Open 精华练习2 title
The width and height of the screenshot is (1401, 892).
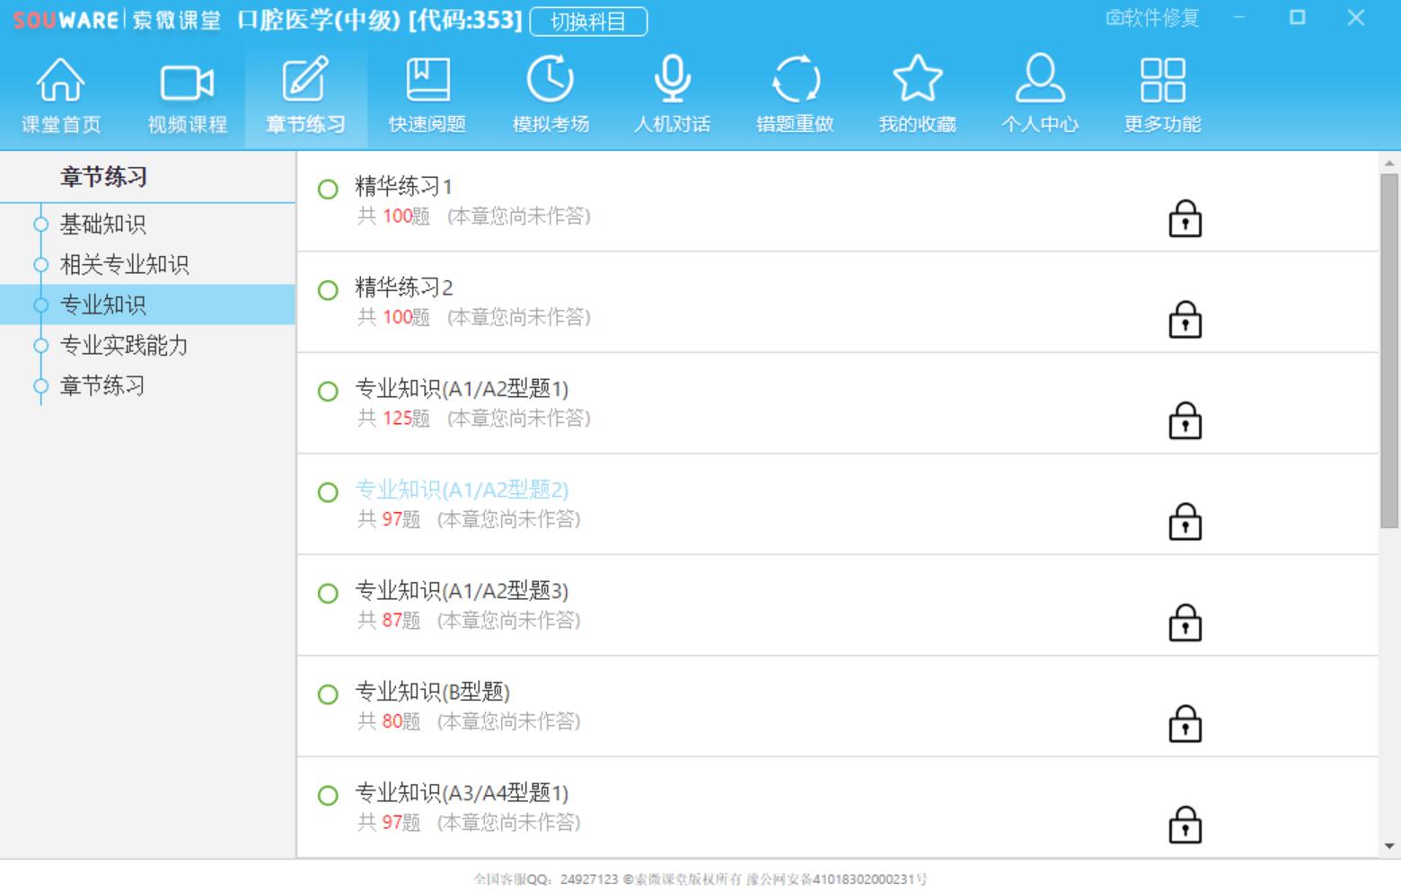pos(403,287)
